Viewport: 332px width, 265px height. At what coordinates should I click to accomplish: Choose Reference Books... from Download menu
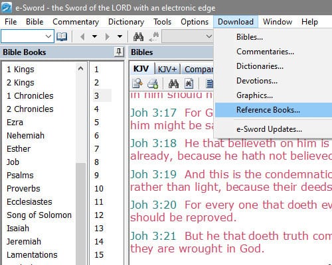[x=274, y=110]
